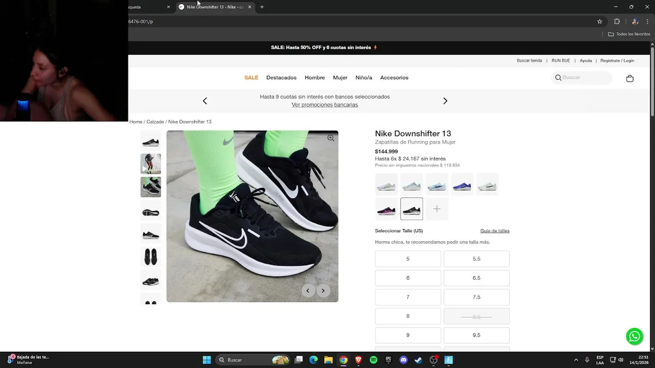
Task: Go to Home breadcrumb
Action: [136, 122]
